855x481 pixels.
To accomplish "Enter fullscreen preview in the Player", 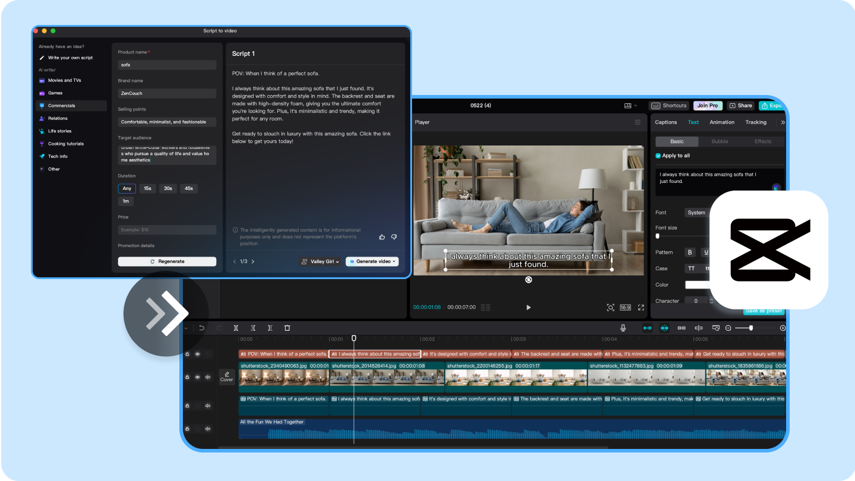I will [x=641, y=308].
